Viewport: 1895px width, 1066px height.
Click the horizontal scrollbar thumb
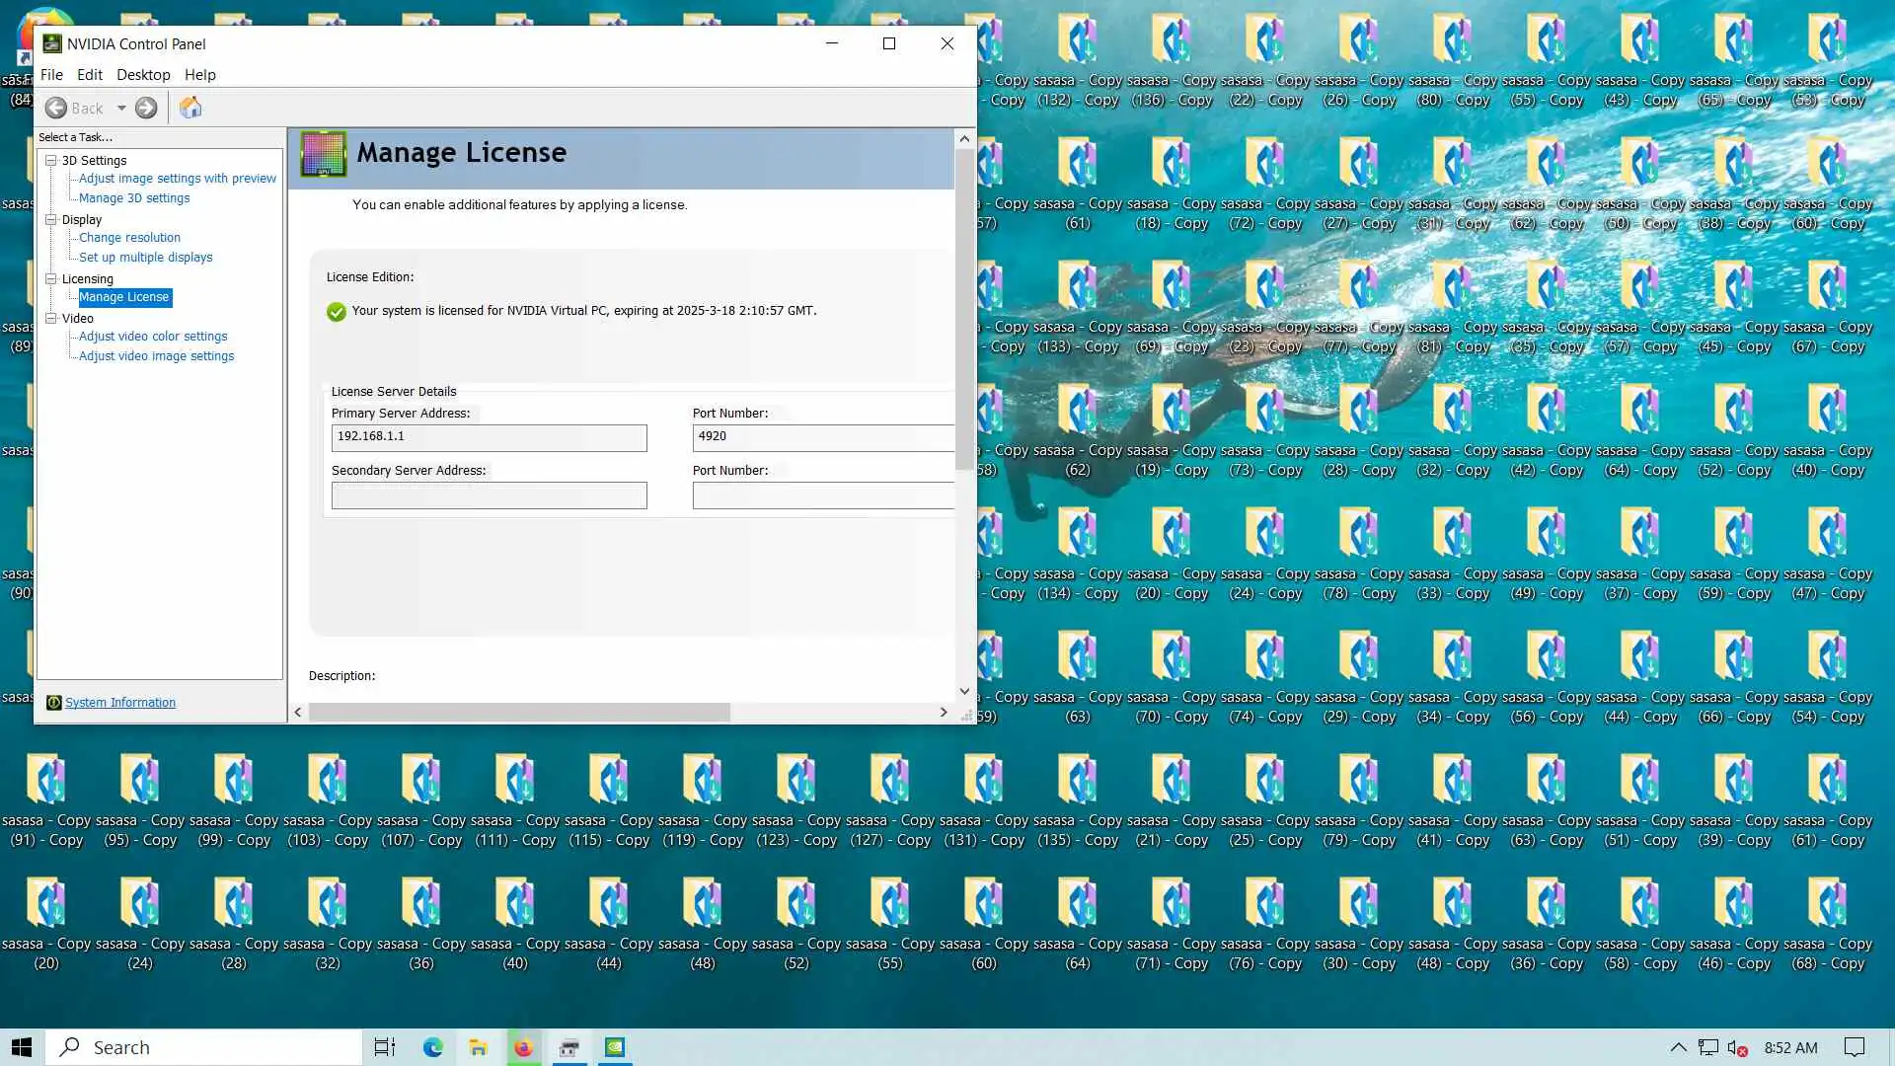[x=519, y=713]
